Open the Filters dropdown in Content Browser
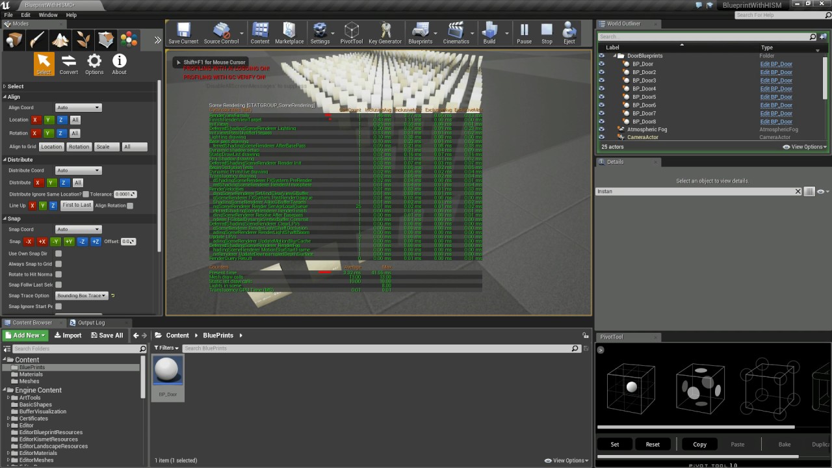Viewport: 832px width, 468px height. coord(167,348)
